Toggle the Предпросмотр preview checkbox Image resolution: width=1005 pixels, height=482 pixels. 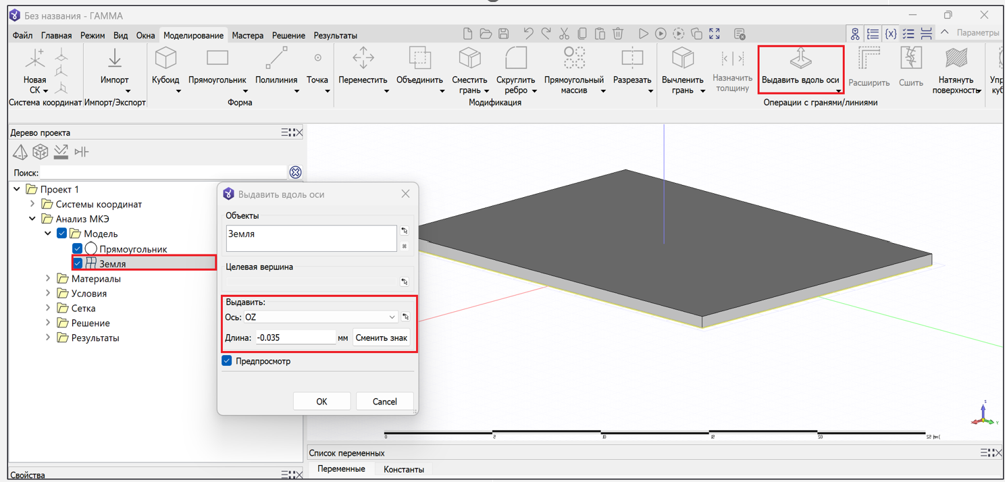[228, 361]
